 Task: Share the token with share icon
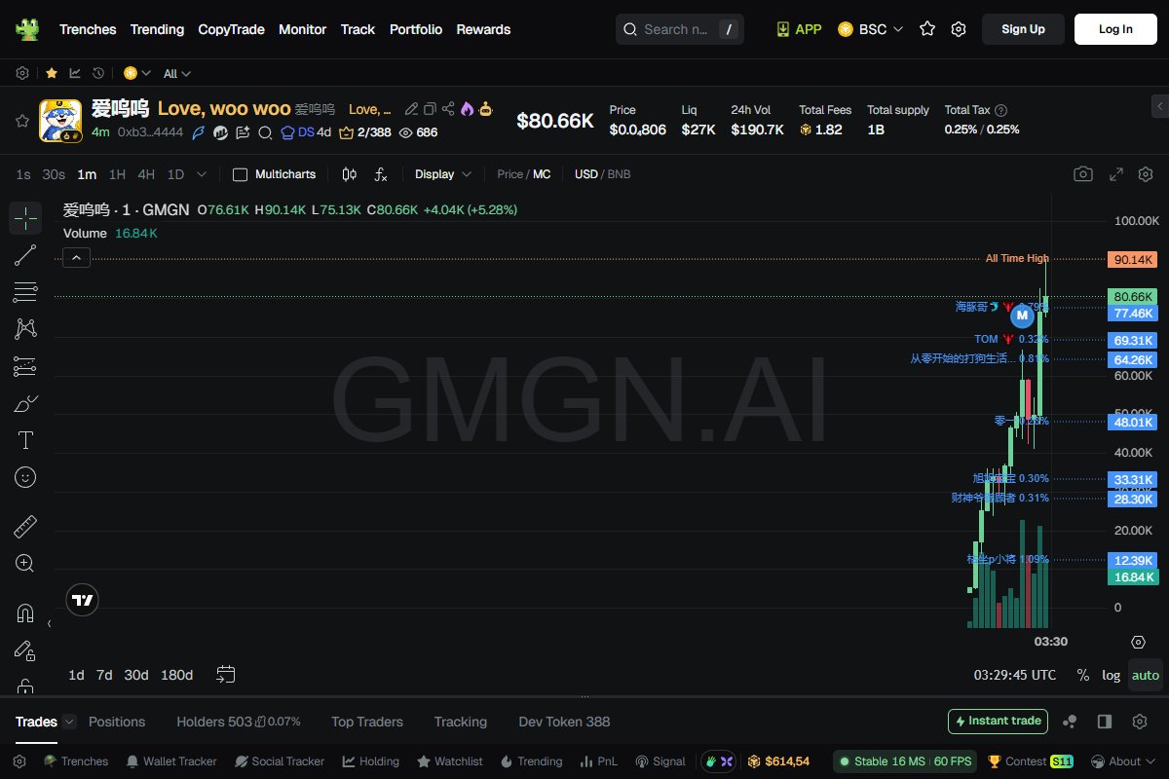448,109
